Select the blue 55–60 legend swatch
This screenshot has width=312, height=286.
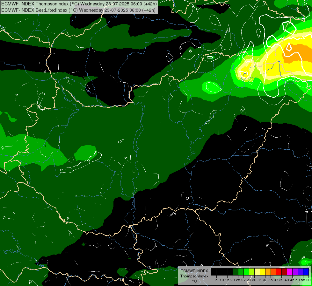306,272
